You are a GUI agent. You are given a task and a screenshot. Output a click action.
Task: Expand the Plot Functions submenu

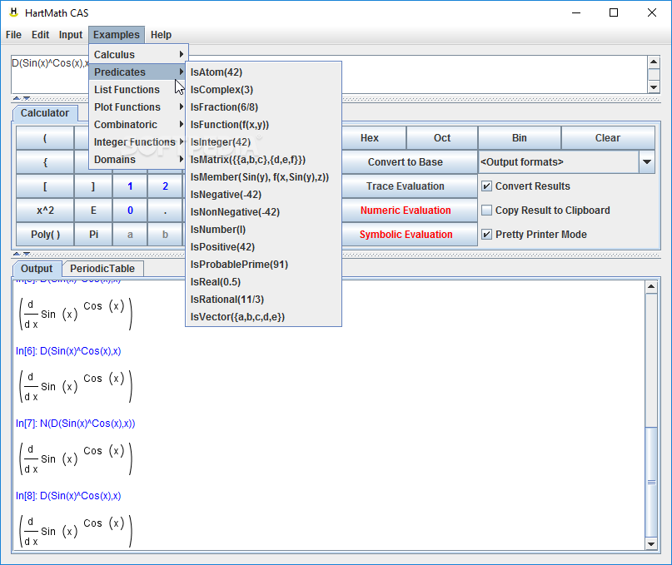pyautogui.click(x=138, y=107)
